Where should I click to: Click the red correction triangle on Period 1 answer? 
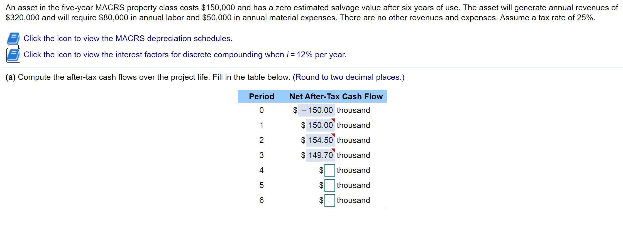click(333, 119)
